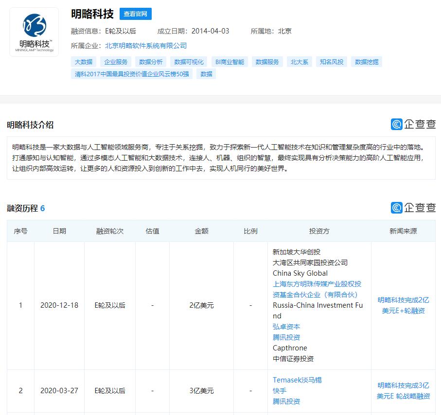Select the 大数据 tag

pyautogui.click(x=84, y=62)
